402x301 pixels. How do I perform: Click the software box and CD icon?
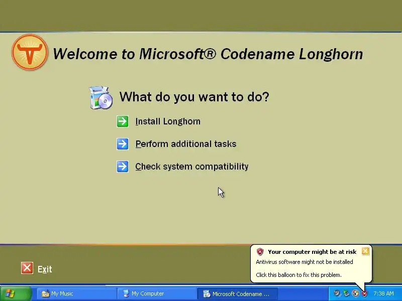[101, 98]
